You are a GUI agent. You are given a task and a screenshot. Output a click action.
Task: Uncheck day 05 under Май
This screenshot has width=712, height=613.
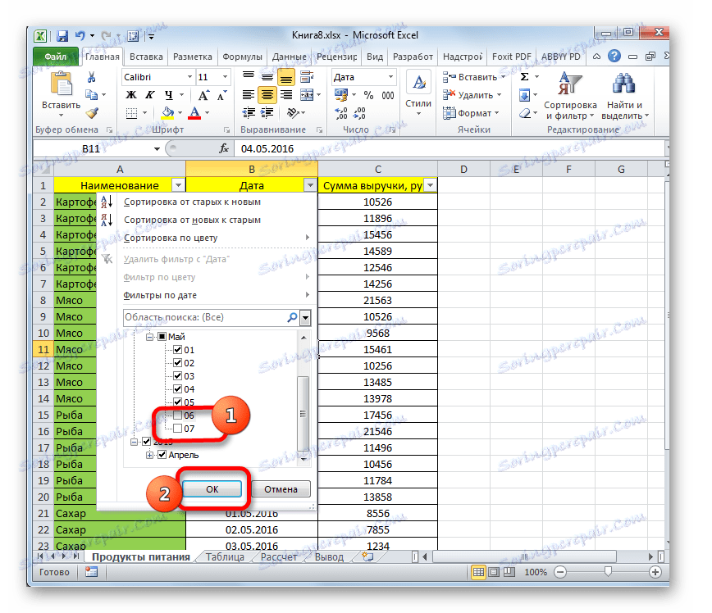(x=177, y=402)
